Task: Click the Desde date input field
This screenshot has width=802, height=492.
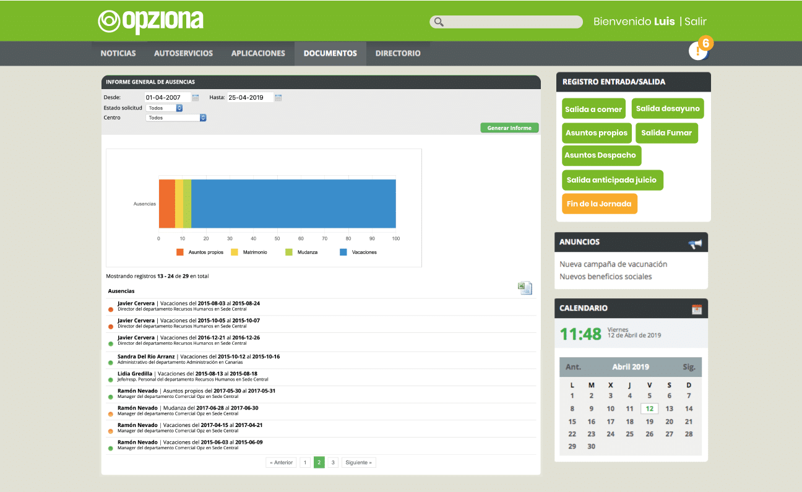Action: (x=167, y=98)
